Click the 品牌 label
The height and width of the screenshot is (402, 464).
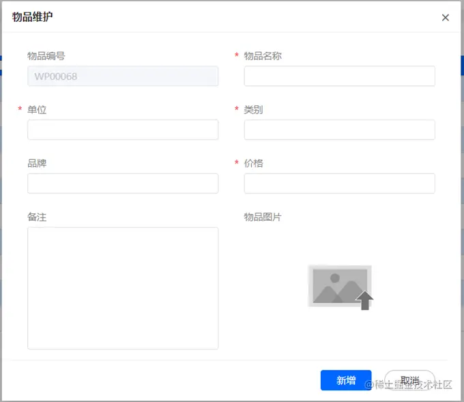(37, 163)
